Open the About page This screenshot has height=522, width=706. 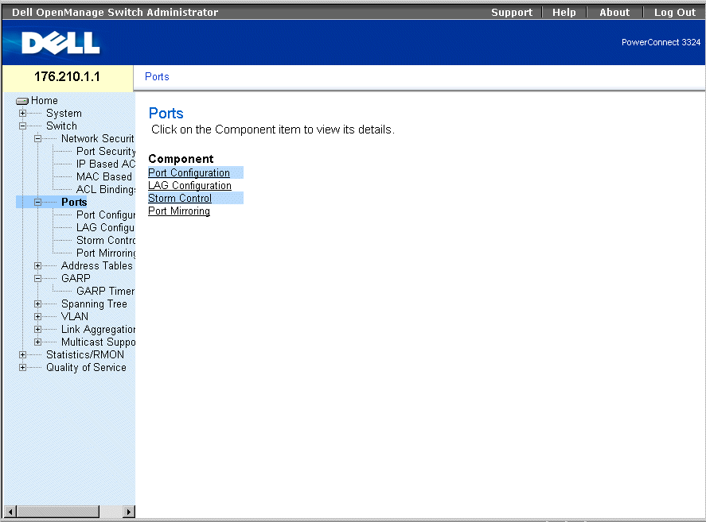614,12
